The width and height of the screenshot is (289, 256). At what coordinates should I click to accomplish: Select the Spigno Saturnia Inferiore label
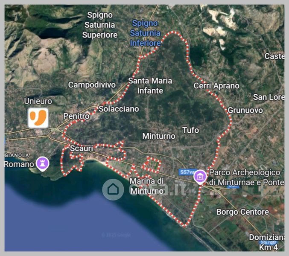coord(145,33)
